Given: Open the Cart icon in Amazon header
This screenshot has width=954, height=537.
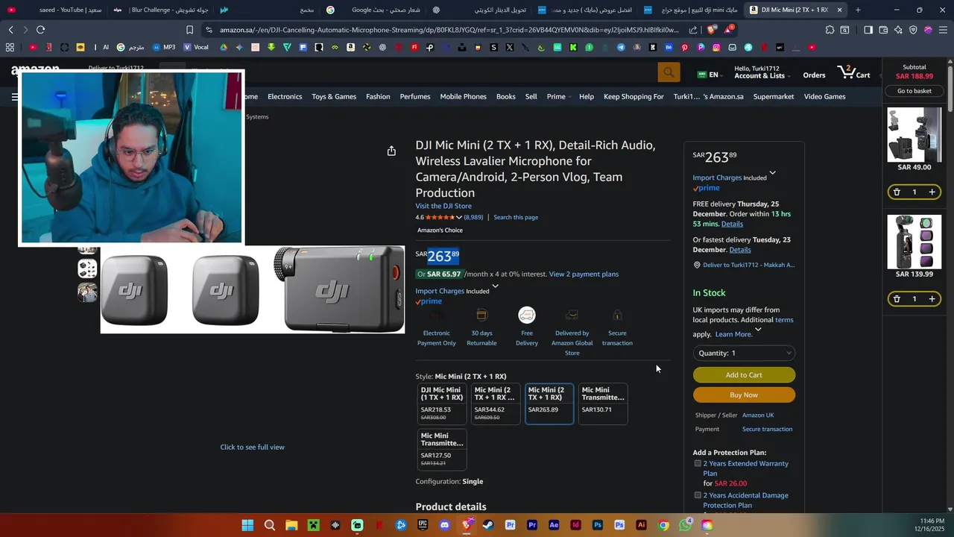Looking at the screenshot, I should 854,72.
